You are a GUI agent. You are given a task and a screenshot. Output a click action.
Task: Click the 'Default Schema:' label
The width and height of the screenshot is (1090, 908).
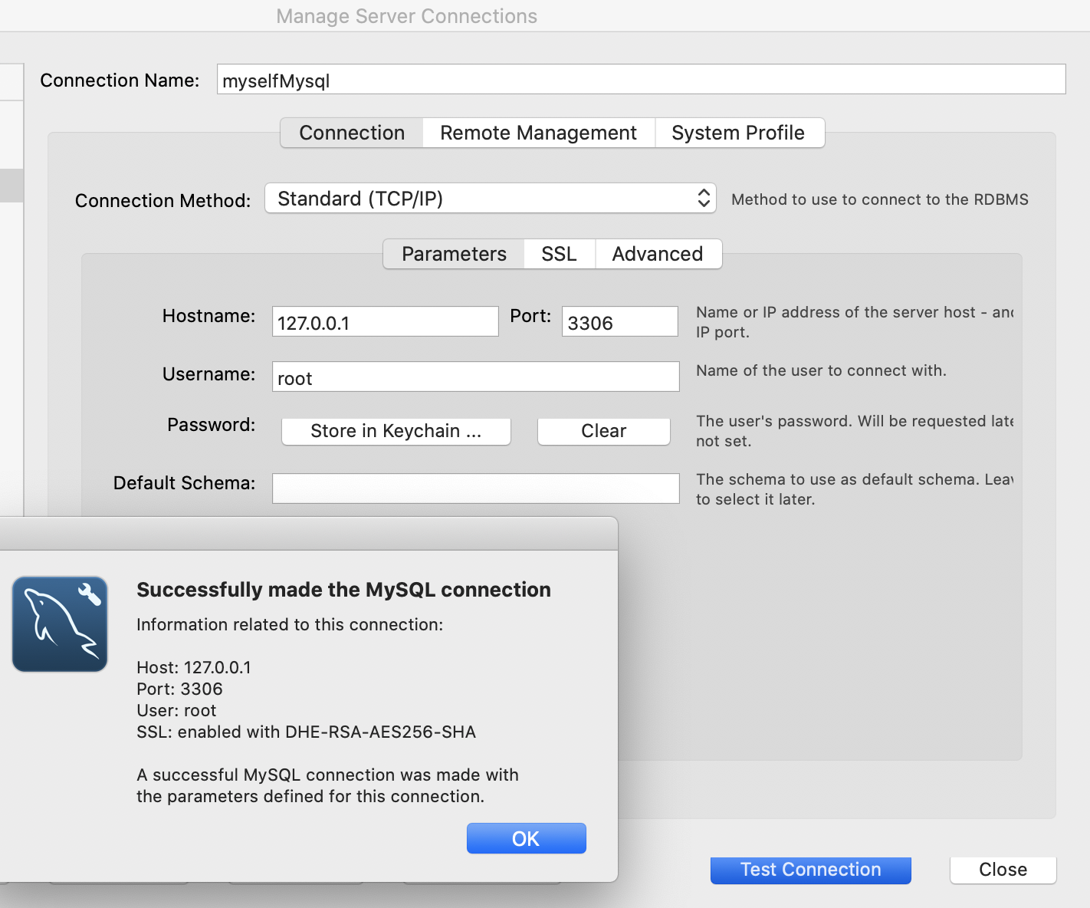click(184, 483)
